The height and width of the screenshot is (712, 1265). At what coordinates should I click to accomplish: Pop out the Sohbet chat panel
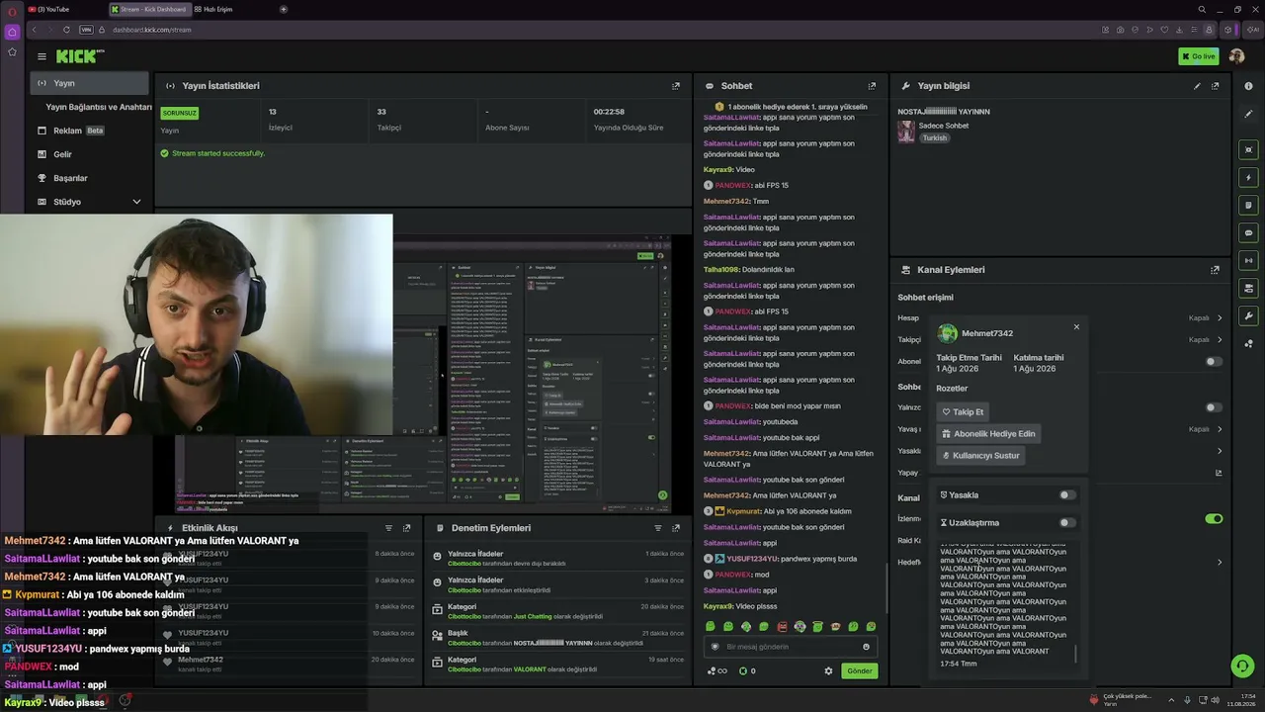(x=872, y=86)
